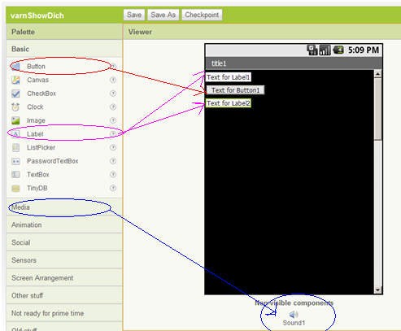This screenshot has height=331, width=401.
Task: Open help for TextBox component
Action: 113,174
